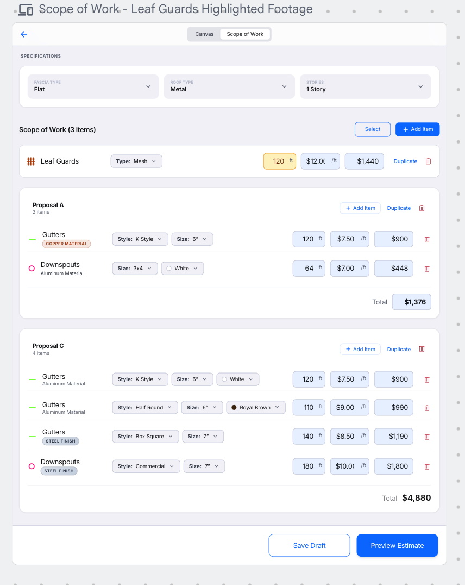The width and height of the screenshot is (465, 585).
Task: Open the Stories dropdown
Action: click(x=366, y=86)
